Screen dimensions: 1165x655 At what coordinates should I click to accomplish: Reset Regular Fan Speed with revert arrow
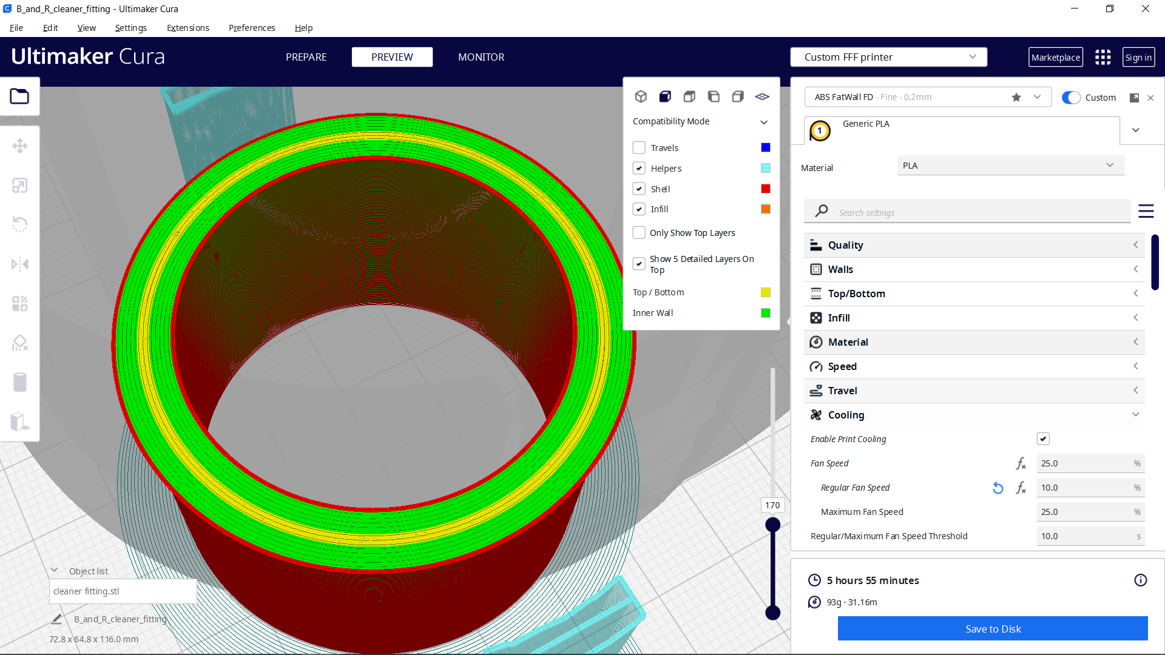click(x=998, y=488)
